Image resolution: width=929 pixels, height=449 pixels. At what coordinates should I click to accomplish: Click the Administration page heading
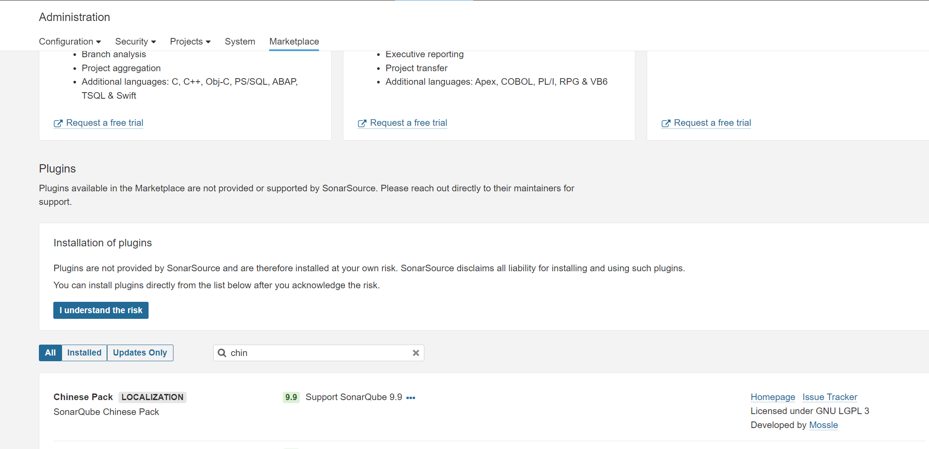74,17
